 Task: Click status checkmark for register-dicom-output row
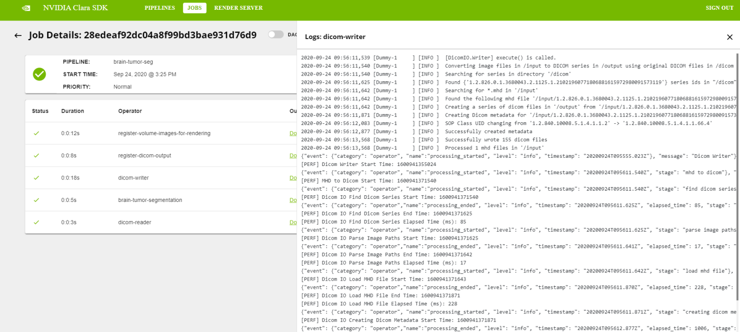click(36, 155)
